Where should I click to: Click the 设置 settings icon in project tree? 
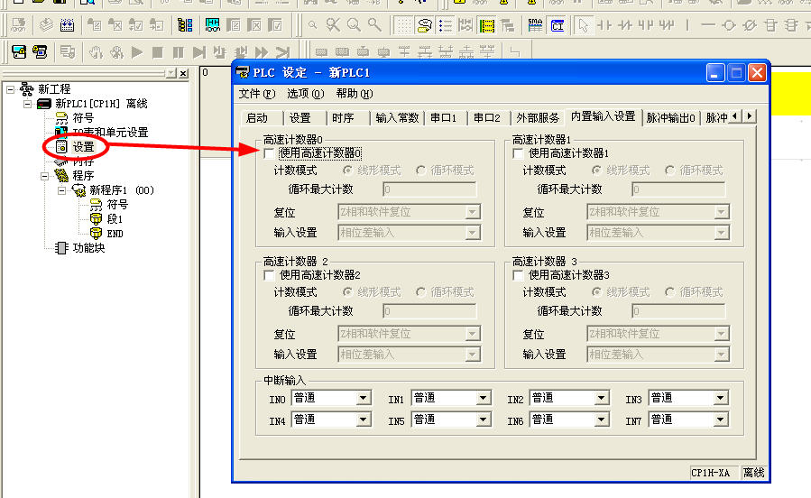(x=61, y=147)
